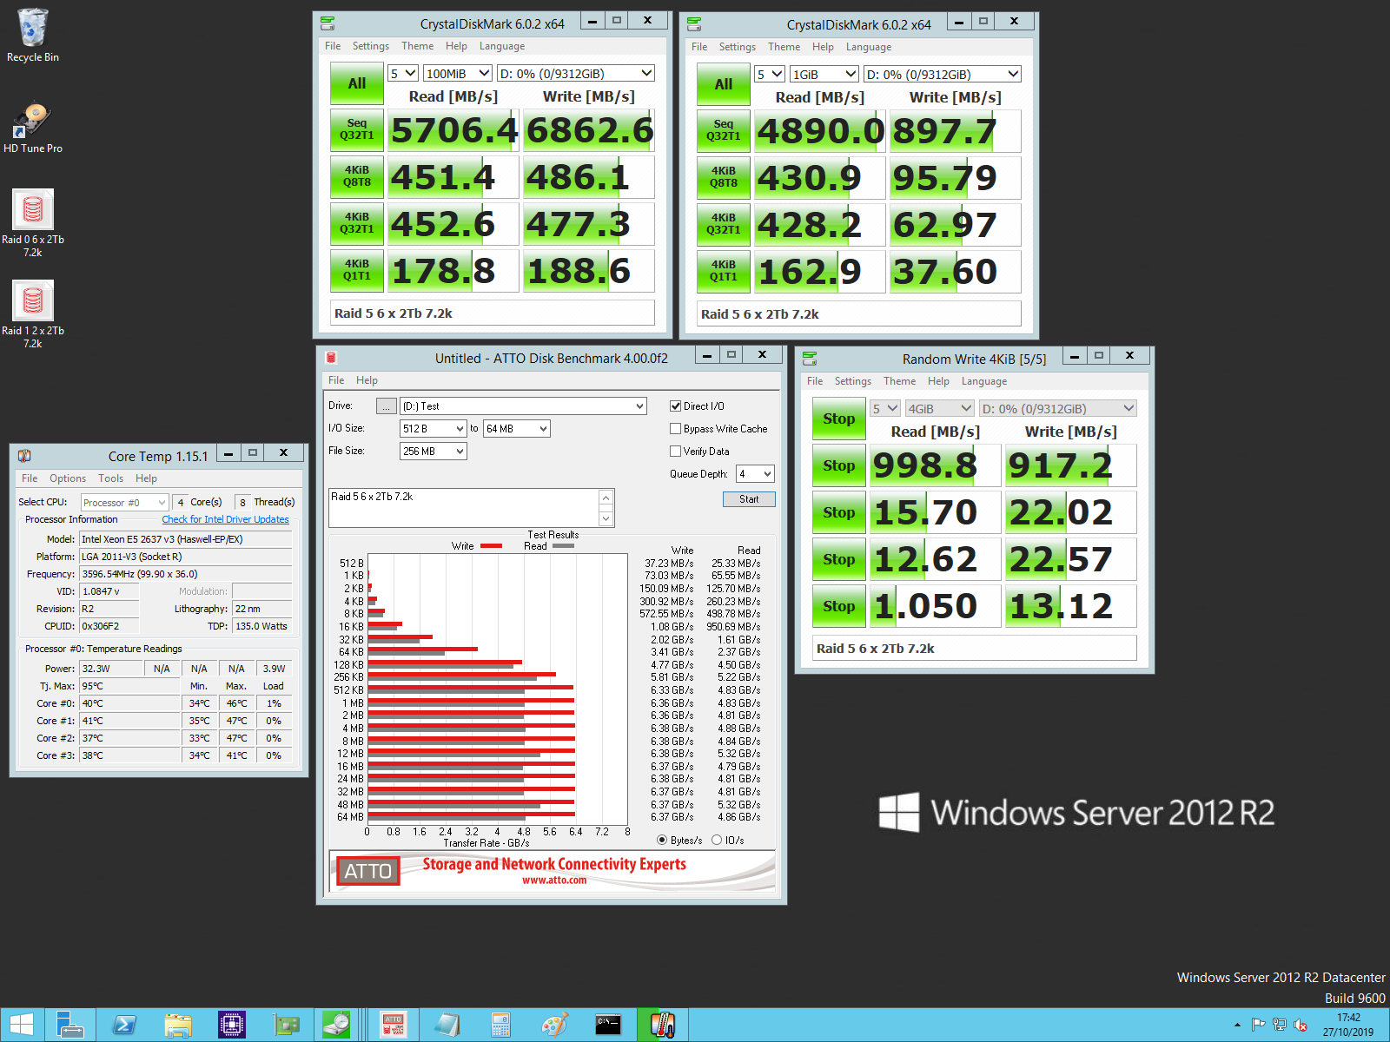Launch HD Tune Pro from the desktop
The width and height of the screenshot is (1390, 1042).
point(33,128)
